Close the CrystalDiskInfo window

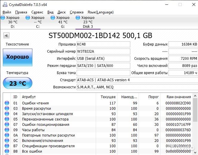tap(194, 5)
